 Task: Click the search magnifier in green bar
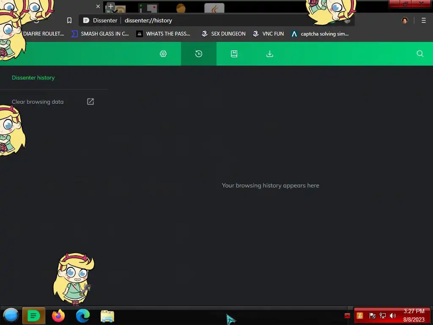(420, 54)
